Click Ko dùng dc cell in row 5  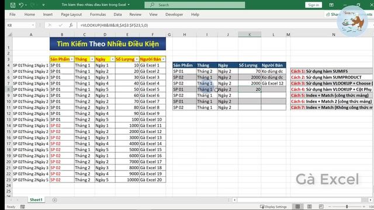(273, 71)
